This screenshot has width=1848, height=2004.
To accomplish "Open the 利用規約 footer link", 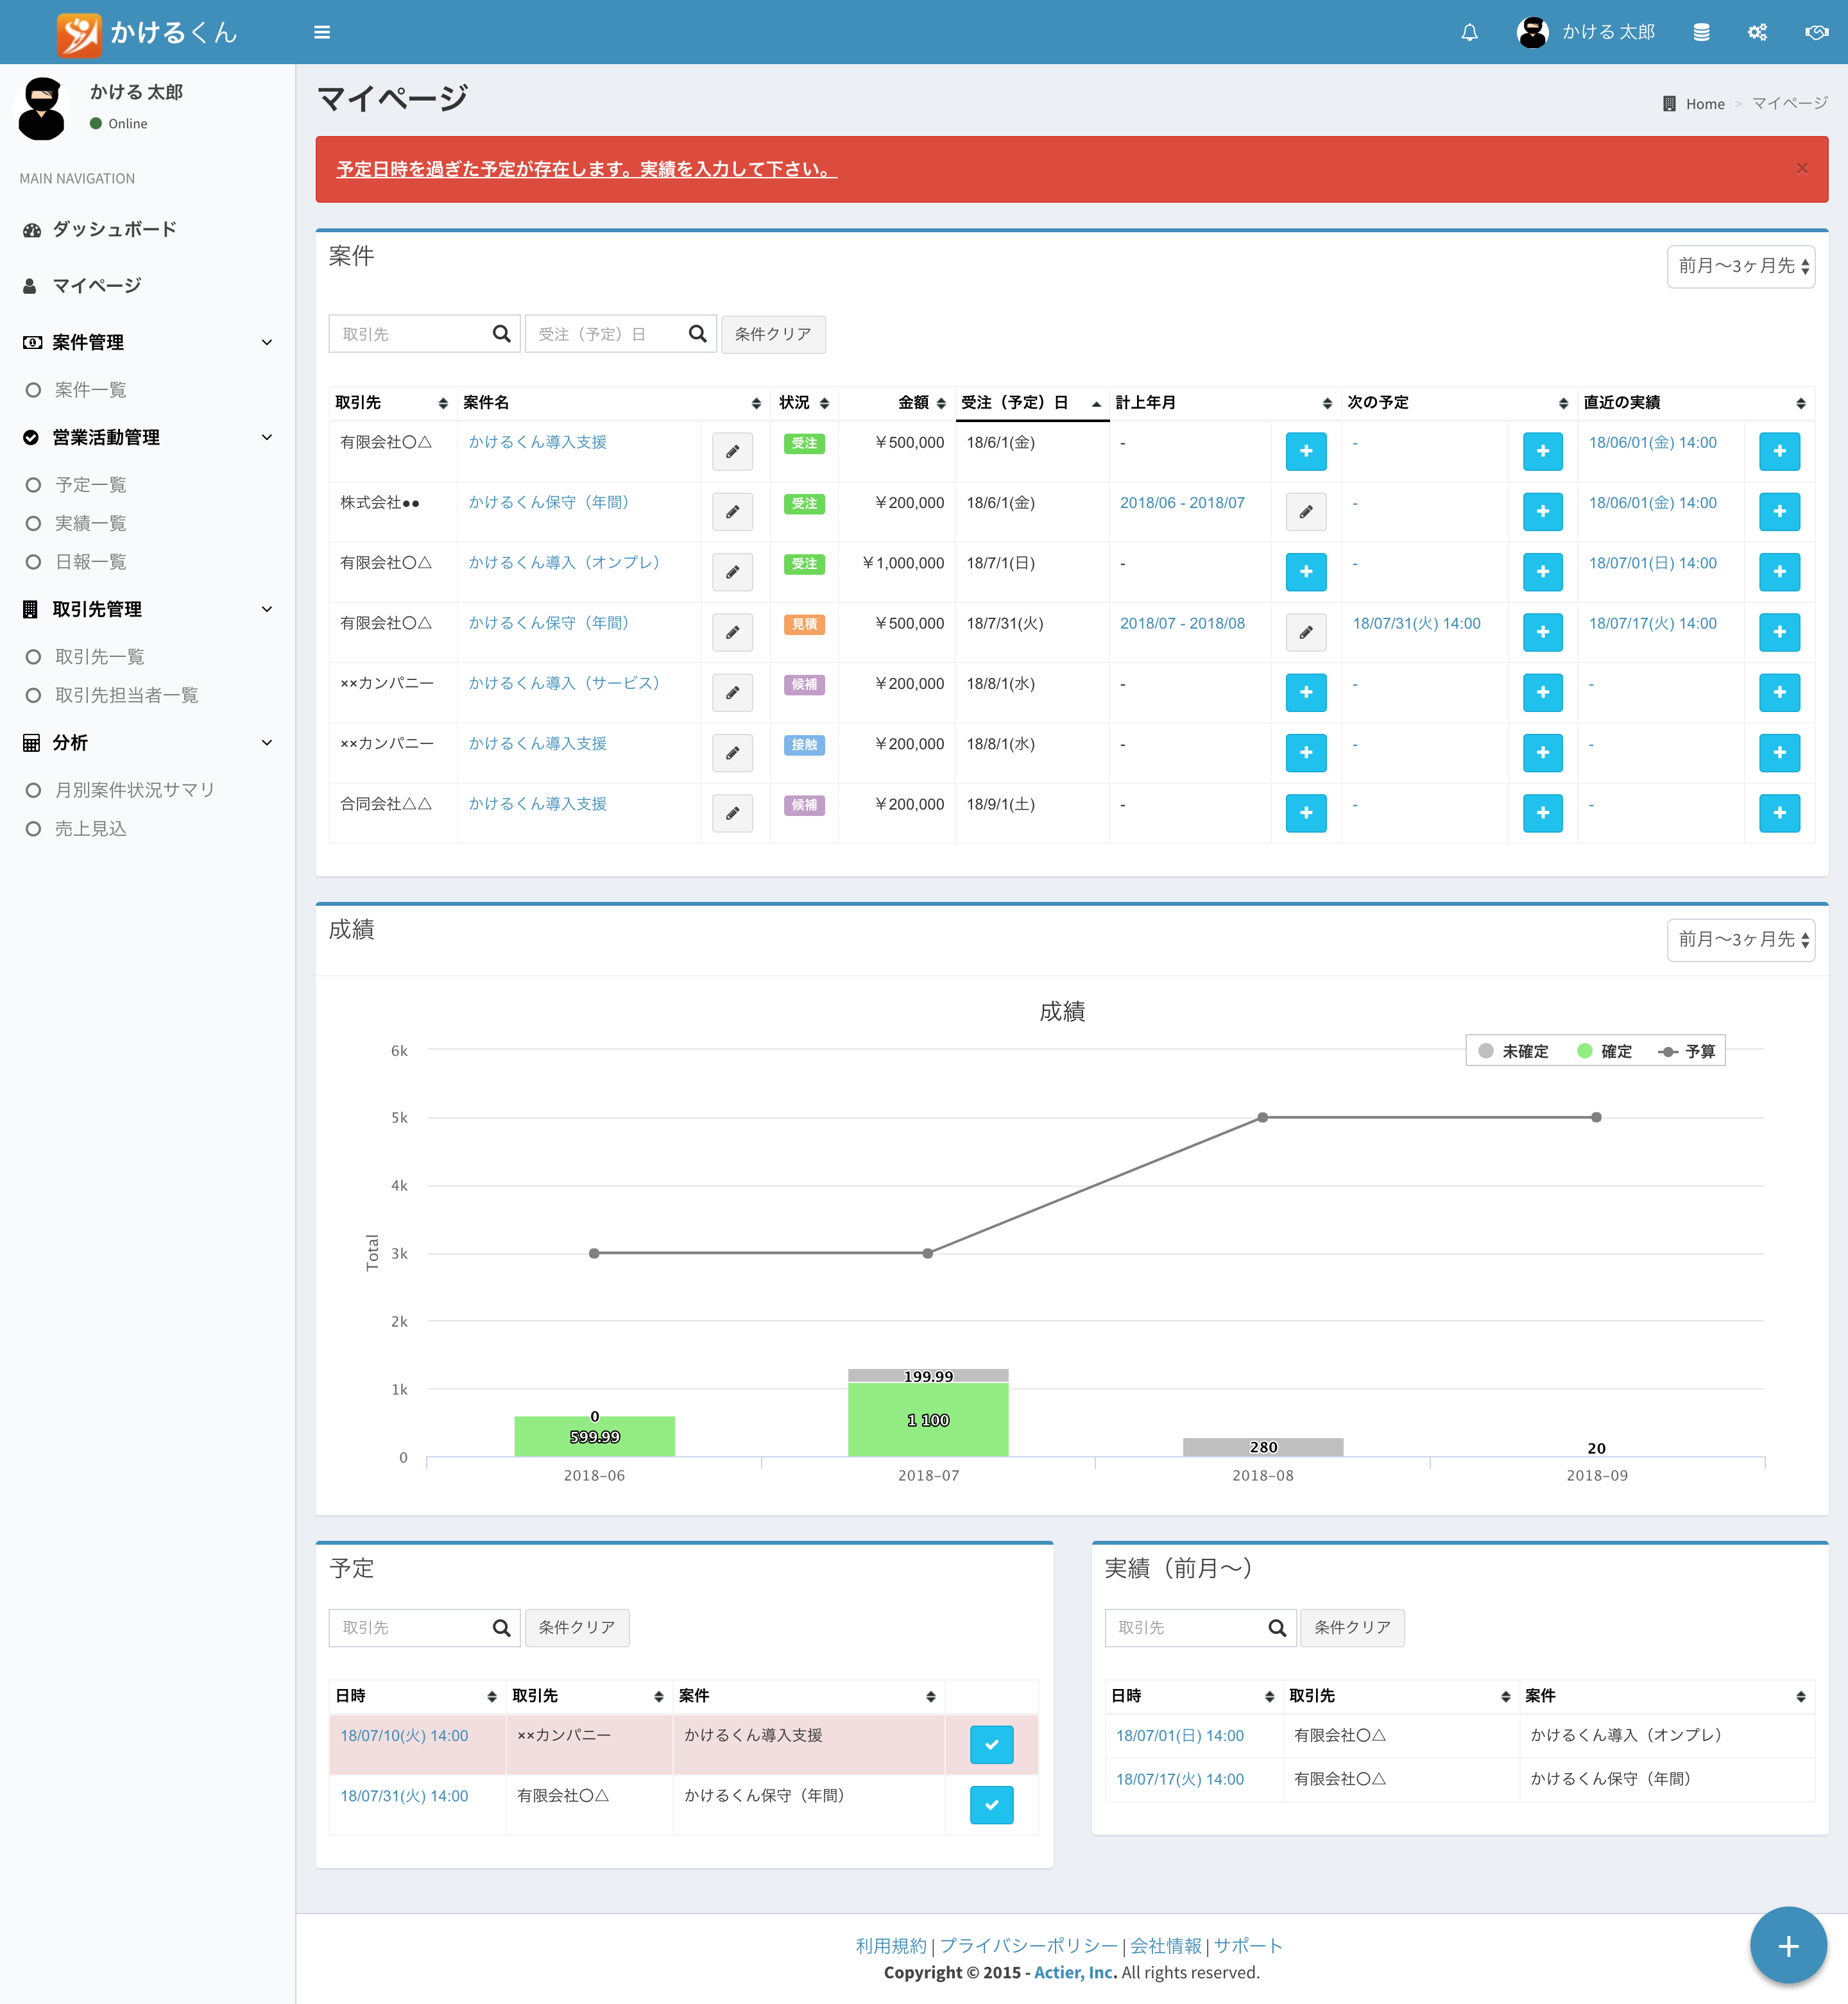I will [x=891, y=1945].
